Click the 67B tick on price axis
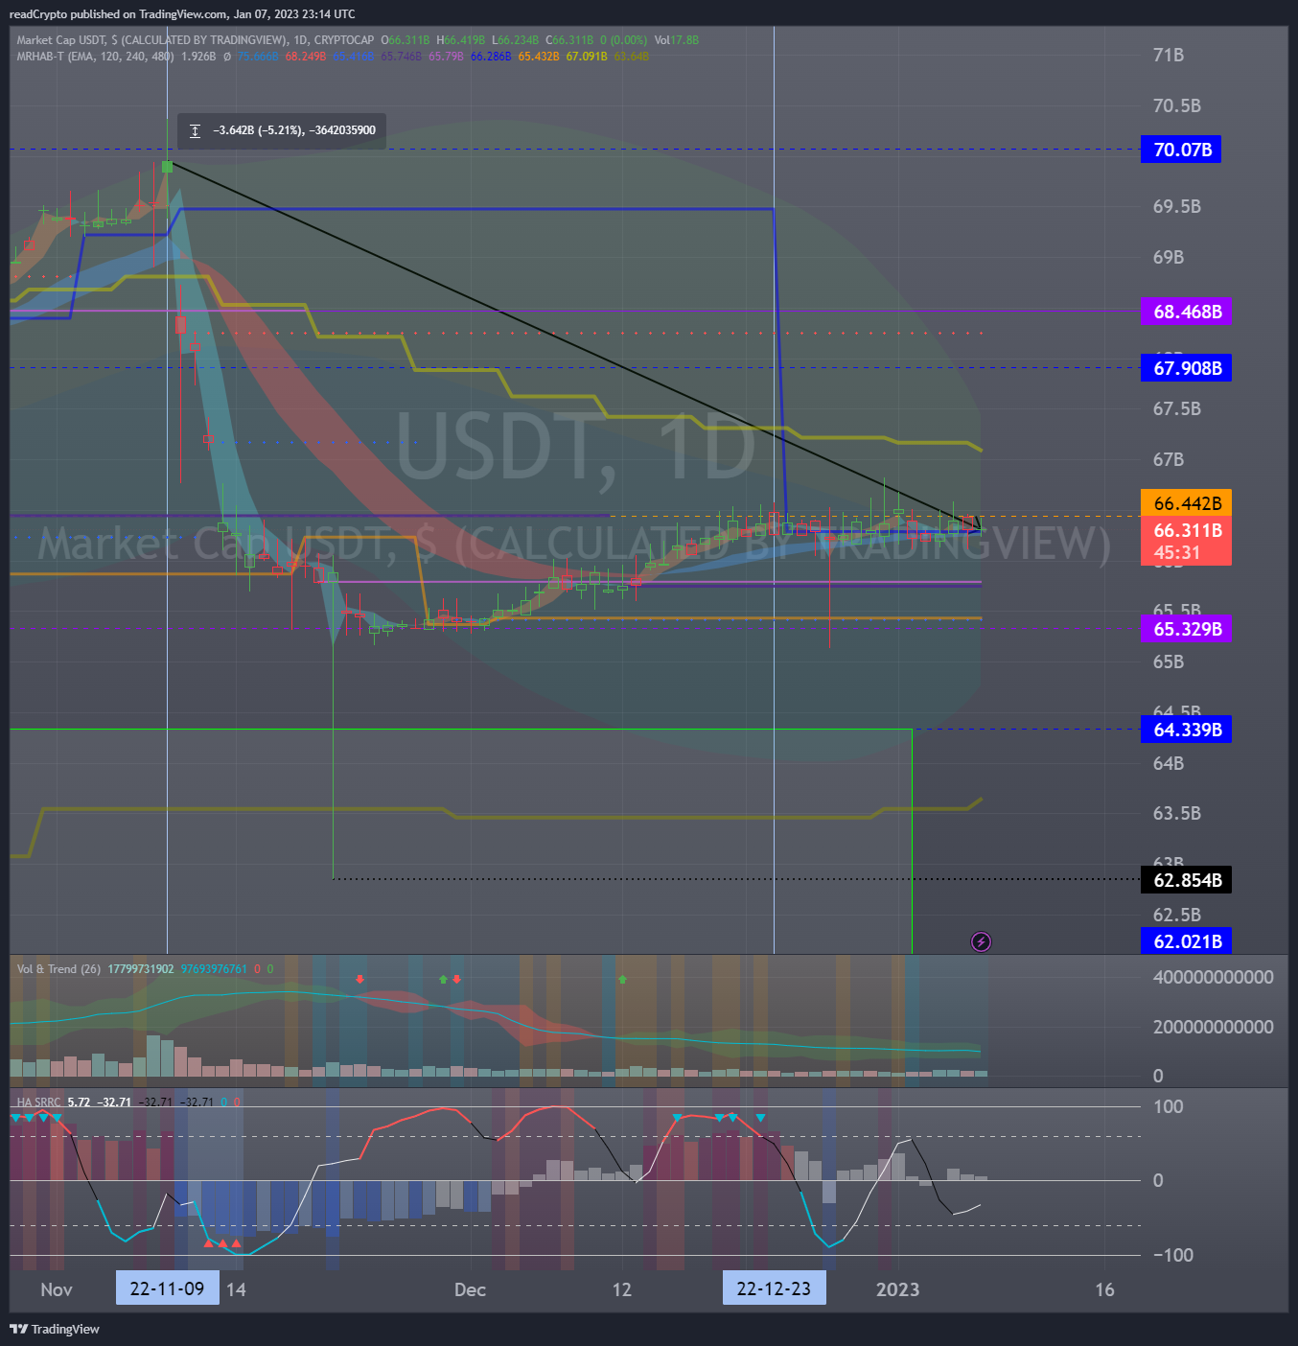 tap(1169, 459)
